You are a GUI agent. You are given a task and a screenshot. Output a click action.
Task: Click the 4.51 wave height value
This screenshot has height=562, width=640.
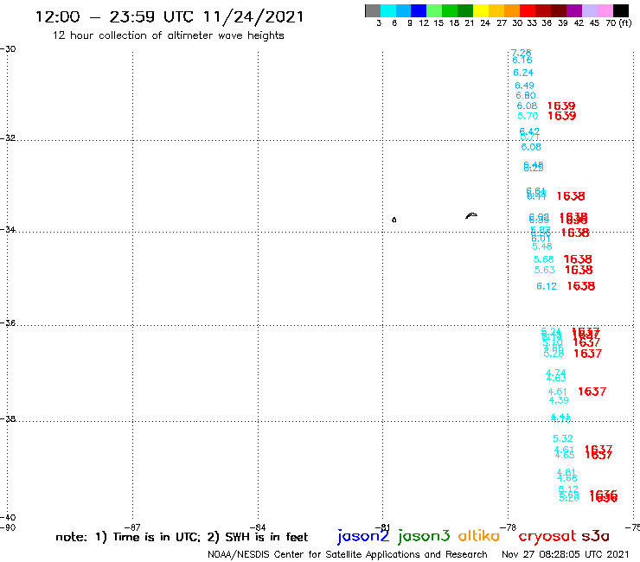pyautogui.click(x=558, y=392)
